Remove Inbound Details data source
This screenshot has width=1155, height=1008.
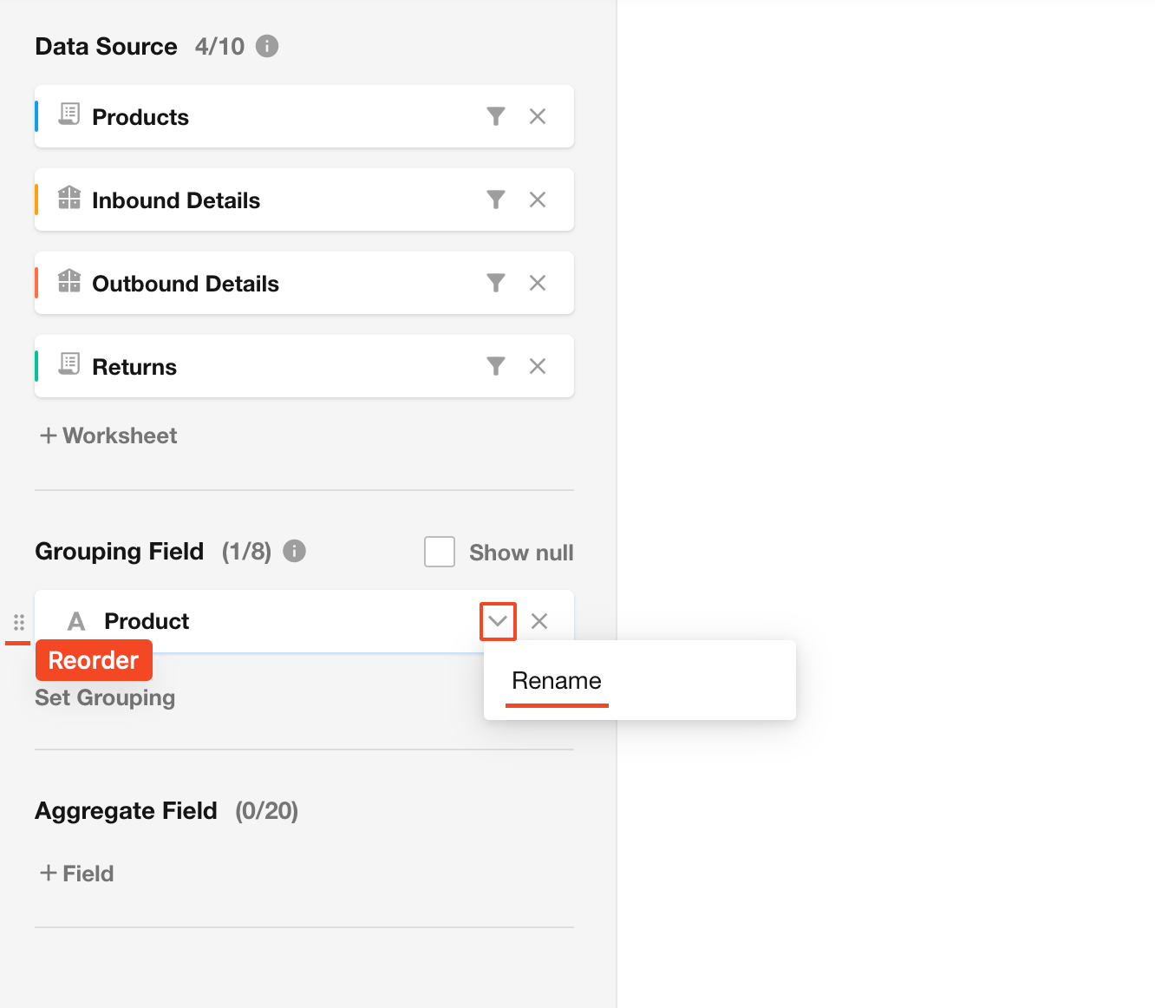pos(538,200)
